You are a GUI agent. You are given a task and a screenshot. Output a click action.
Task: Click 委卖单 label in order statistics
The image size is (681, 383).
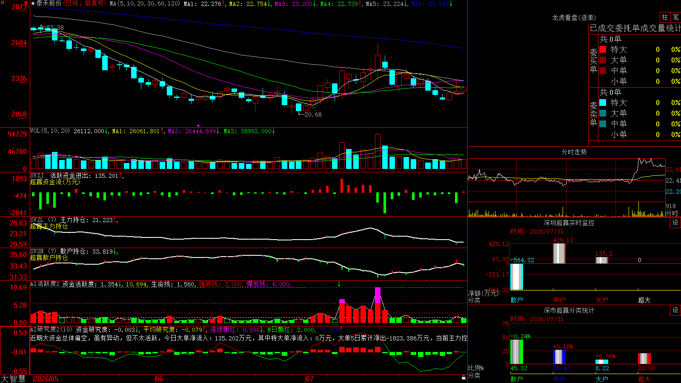pyautogui.click(x=593, y=113)
